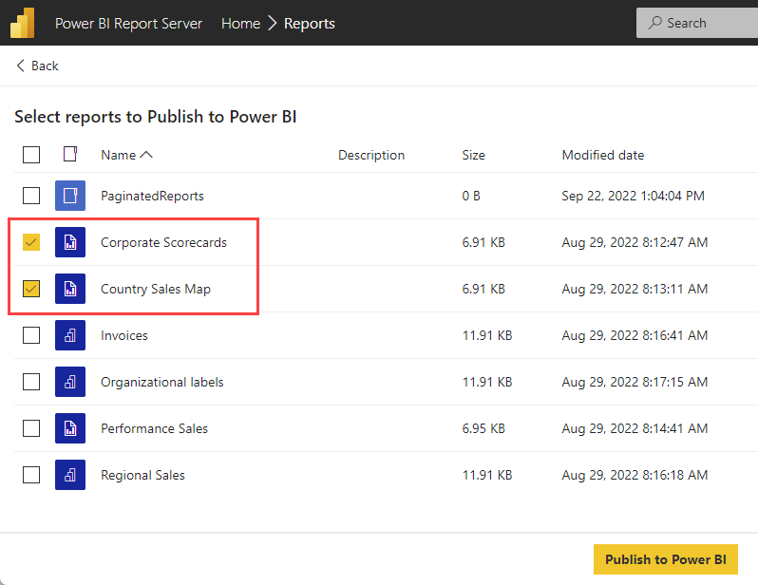Click Reports in the breadcrumb

[x=310, y=23]
